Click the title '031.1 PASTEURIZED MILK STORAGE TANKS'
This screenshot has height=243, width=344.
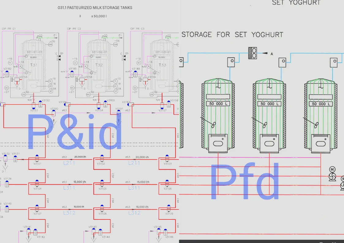(95, 8)
